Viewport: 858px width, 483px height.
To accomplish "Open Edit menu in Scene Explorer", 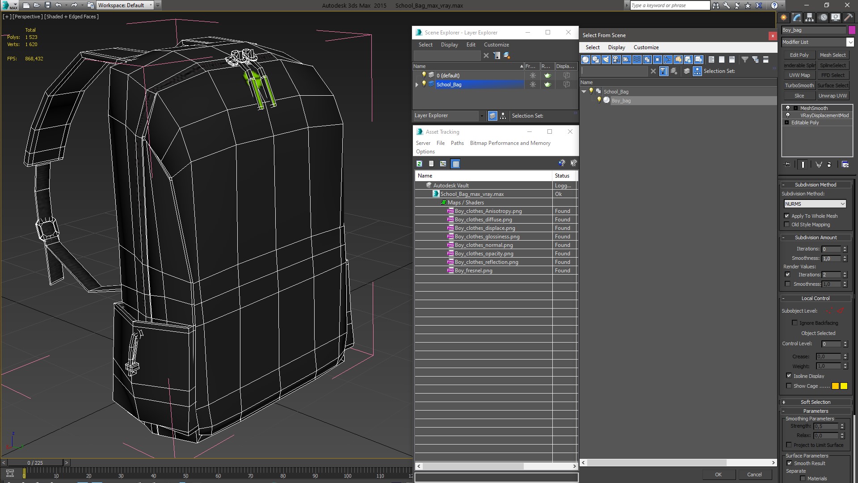I will [471, 45].
